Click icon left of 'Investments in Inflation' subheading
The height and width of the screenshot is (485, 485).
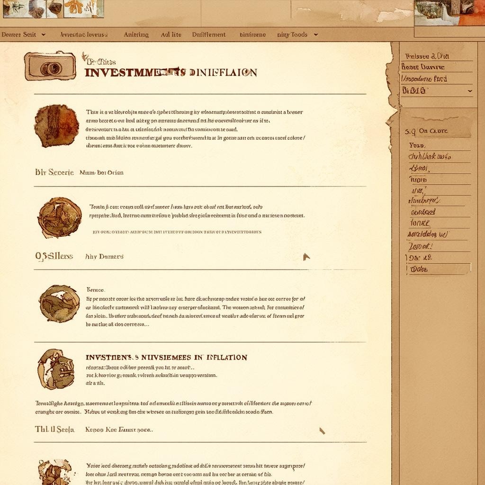click(x=56, y=369)
